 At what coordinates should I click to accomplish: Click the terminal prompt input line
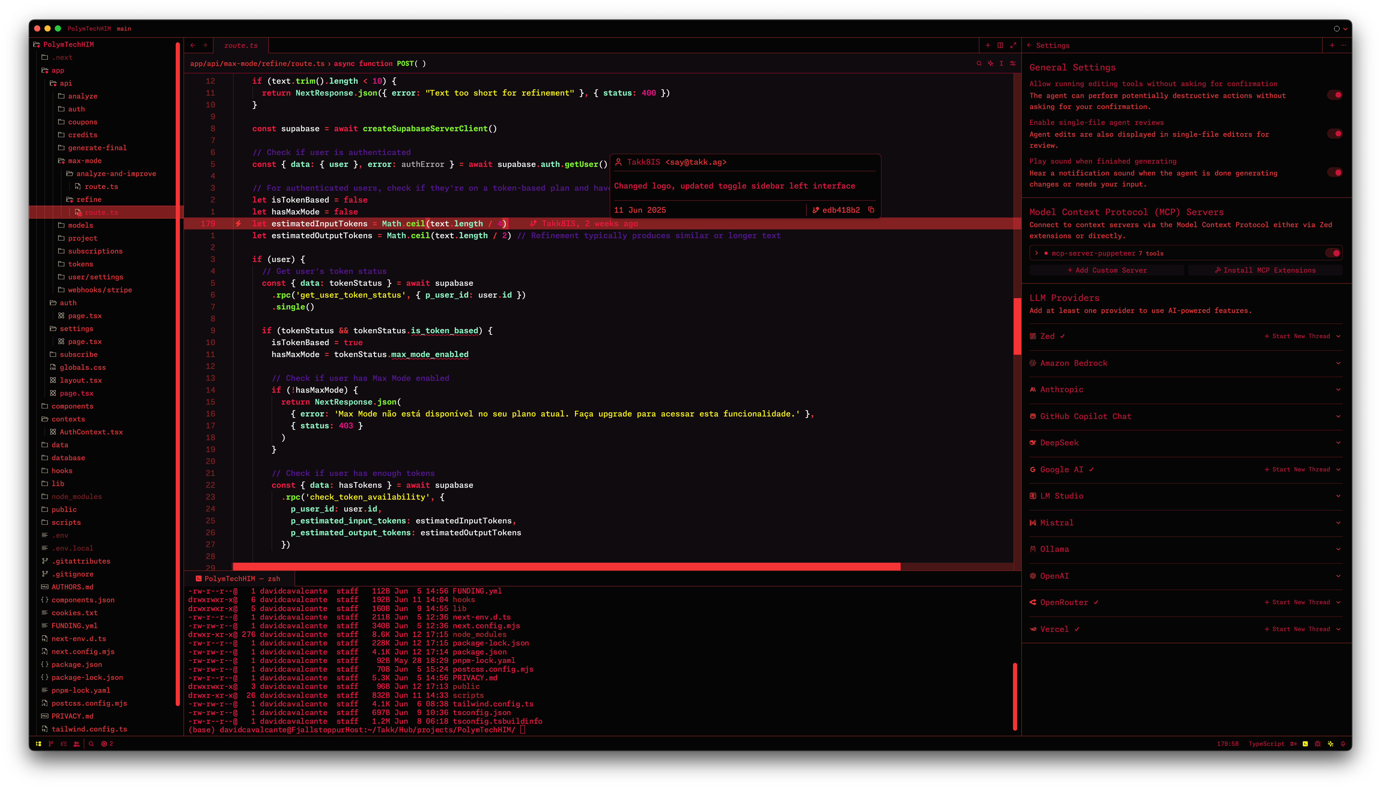pos(357,730)
